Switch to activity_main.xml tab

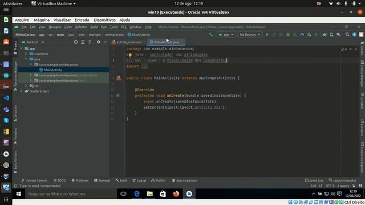pos(129,42)
